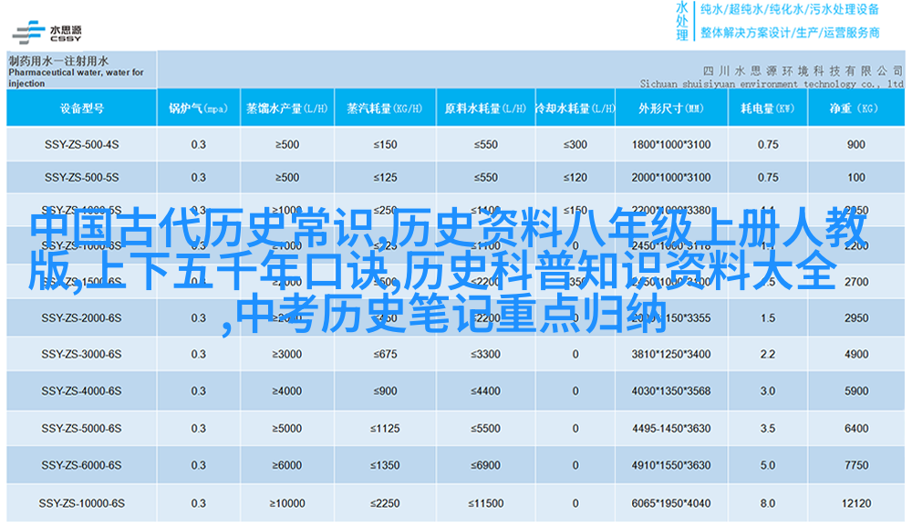Select the SSY-ZS-500-4S model row
The width and height of the screenshot is (912, 530).
click(81, 144)
